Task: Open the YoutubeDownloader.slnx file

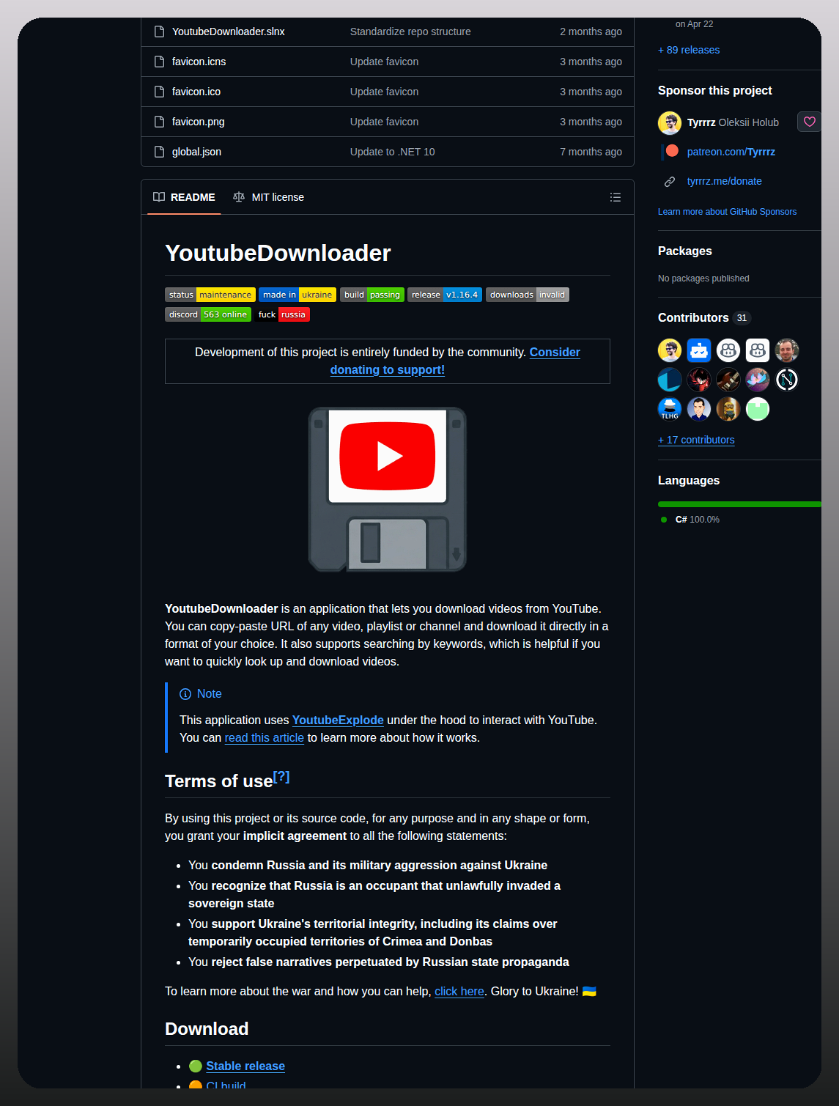Action: click(229, 32)
